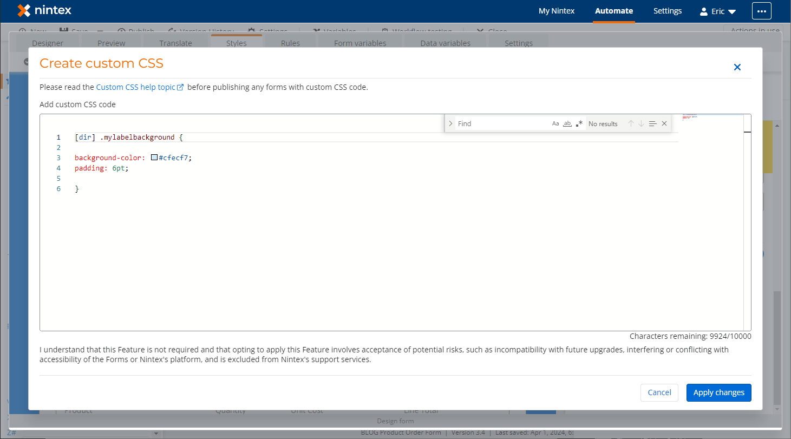
Task: Dismiss the Create custom CSS dialog
Action: click(x=737, y=67)
